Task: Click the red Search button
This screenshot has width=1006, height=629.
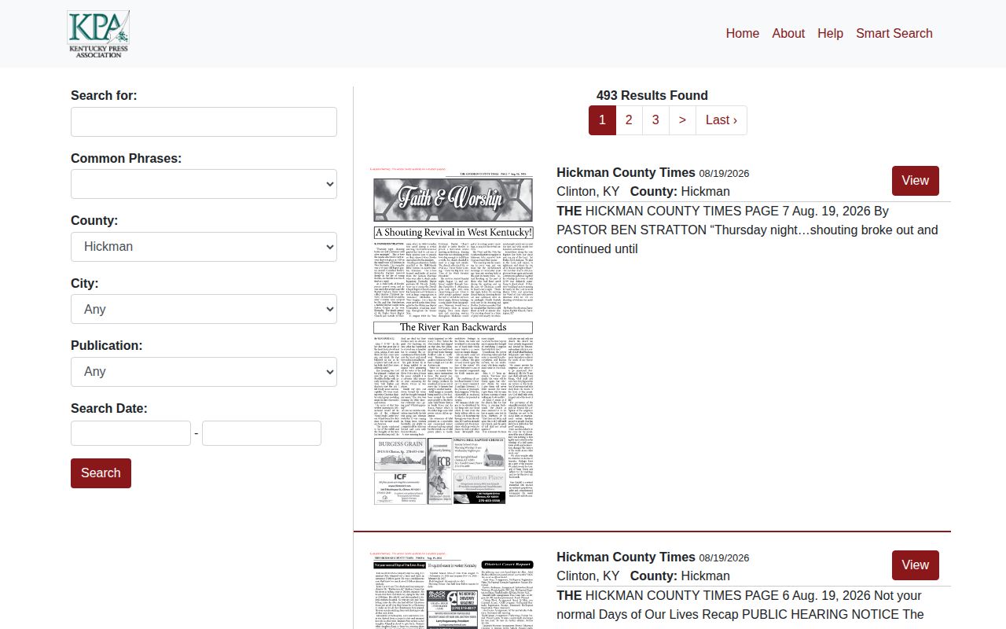Action: click(x=101, y=473)
